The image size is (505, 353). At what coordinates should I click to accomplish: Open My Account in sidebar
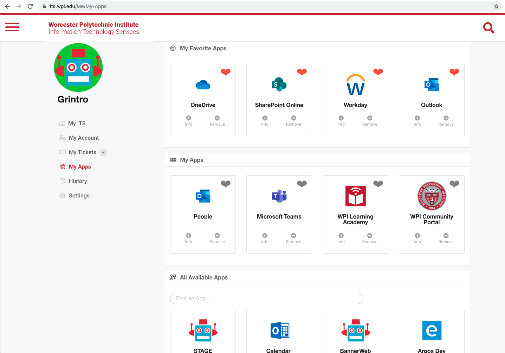(x=79, y=138)
